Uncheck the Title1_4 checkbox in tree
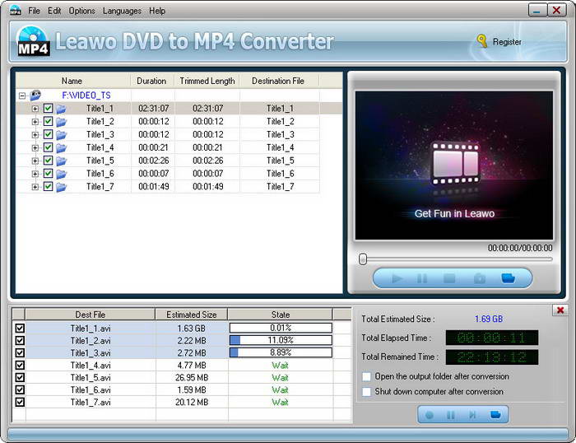Viewport: 576px width, 443px height. coord(48,147)
